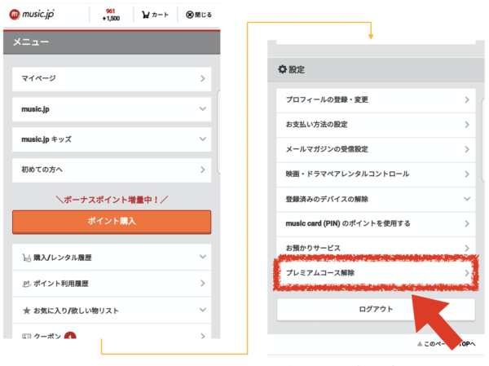Expand the music.jp キッズ row
Screen dimensions: 489x366
(x=112, y=139)
